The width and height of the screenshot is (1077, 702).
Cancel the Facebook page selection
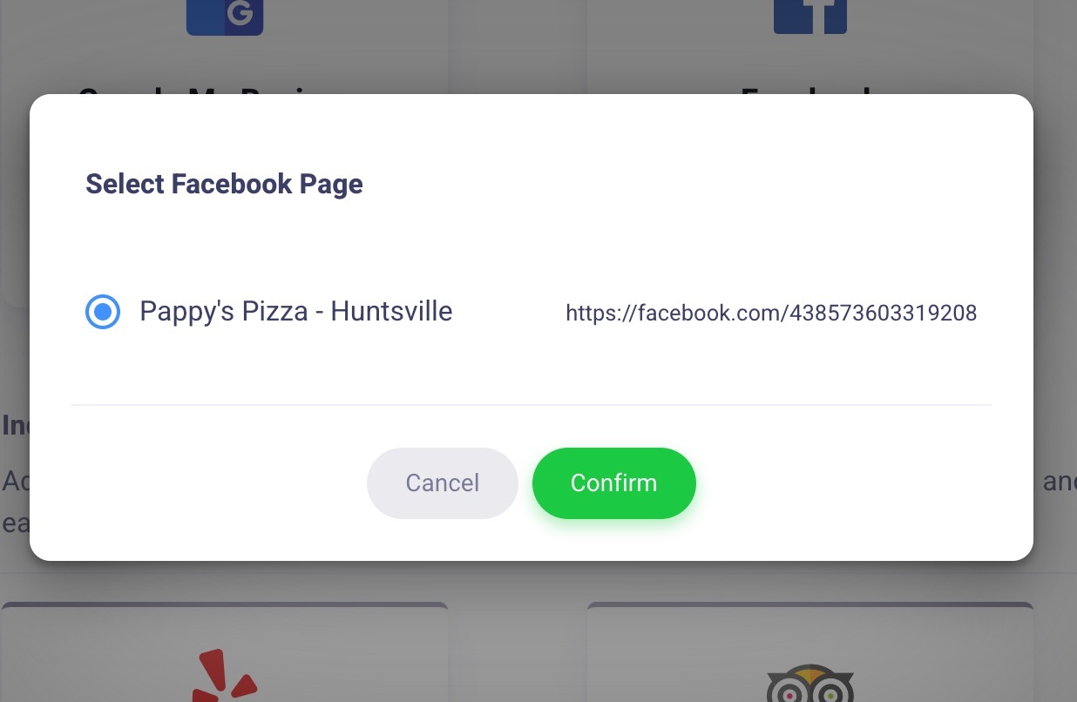point(443,483)
